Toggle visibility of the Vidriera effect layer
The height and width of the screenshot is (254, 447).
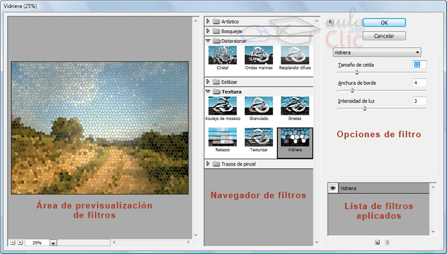[x=333, y=188]
